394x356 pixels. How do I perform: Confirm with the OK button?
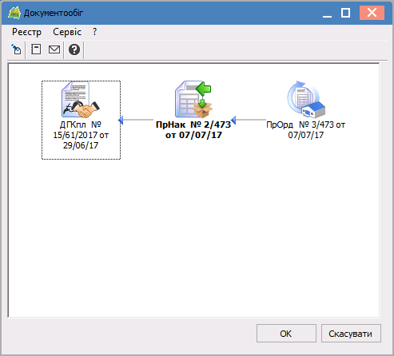286,334
